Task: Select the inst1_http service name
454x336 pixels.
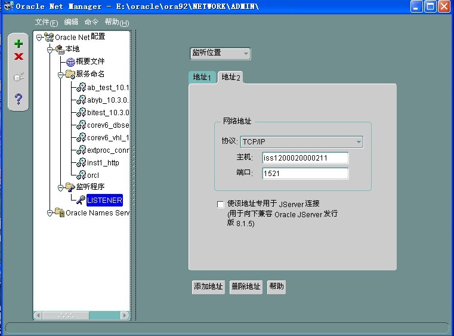Action: [x=103, y=163]
